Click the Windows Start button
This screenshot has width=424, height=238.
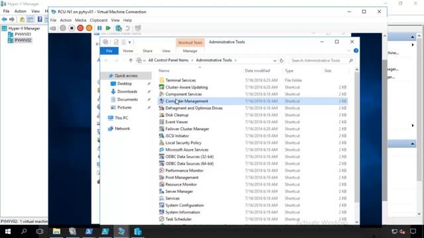coord(8,231)
